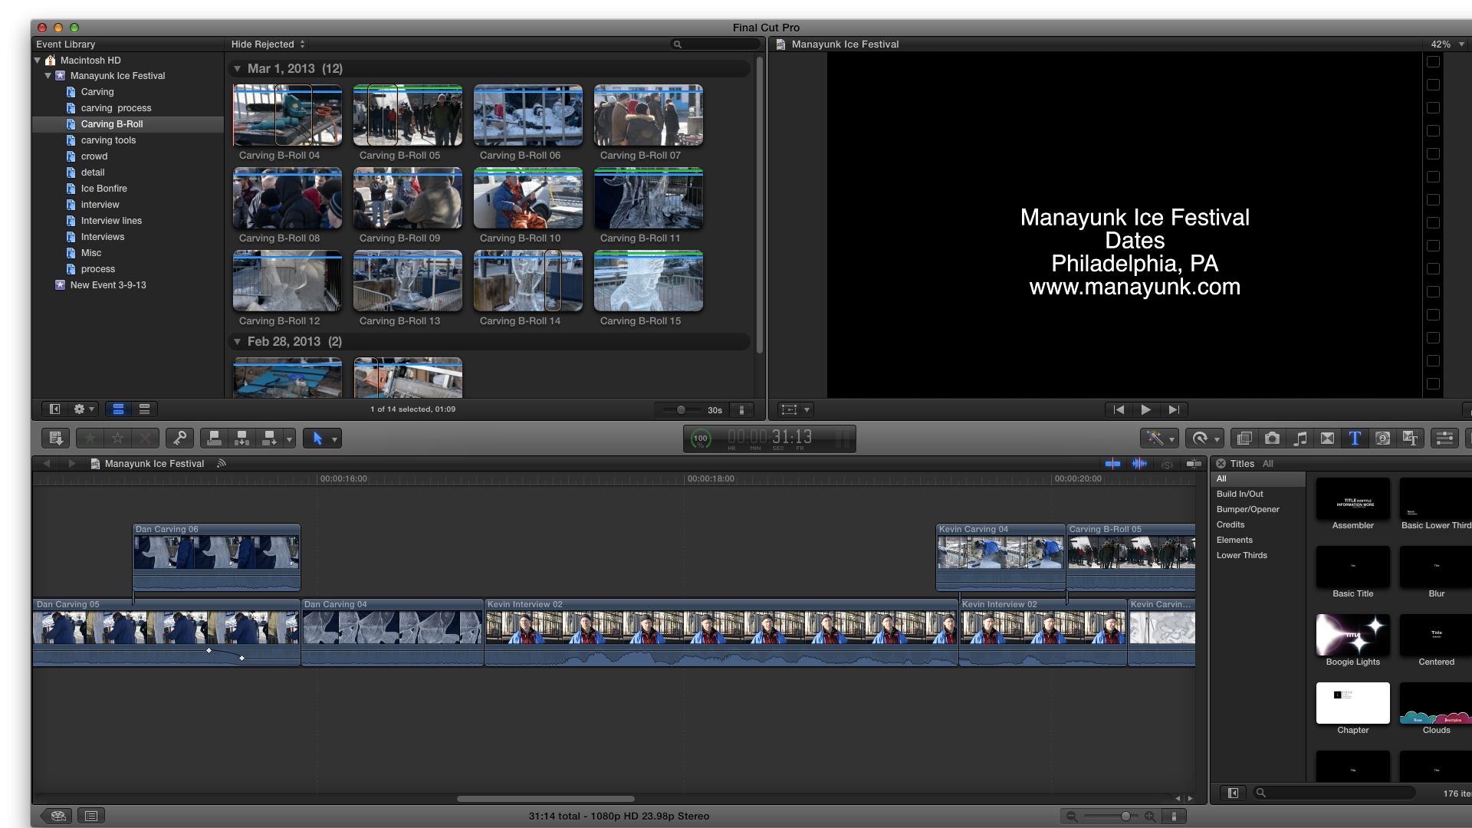1472x828 pixels.
Task: Select the Ice Bonfire keyword collection
Action: tap(103, 189)
